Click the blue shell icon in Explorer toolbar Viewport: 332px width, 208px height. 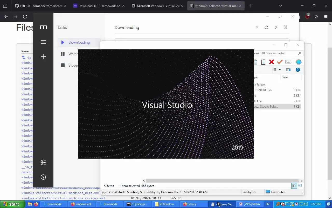click(x=299, y=62)
